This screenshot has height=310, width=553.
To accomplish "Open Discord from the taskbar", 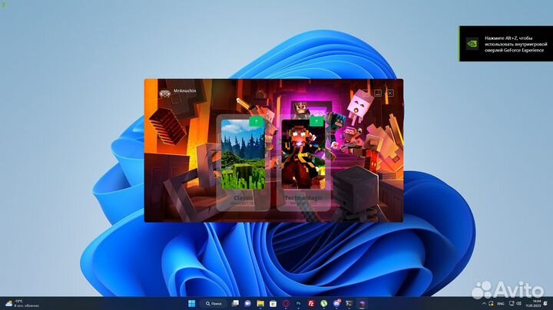I will (x=336, y=303).
